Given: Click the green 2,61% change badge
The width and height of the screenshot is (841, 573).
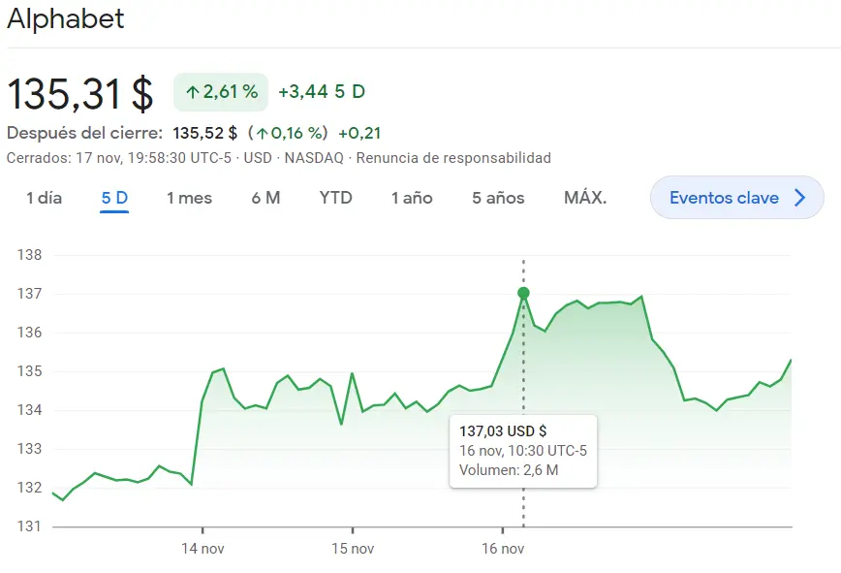Looking at the screenshot, I should coord(221,92).
